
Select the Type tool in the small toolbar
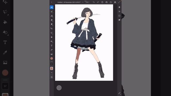click(52, 46)
